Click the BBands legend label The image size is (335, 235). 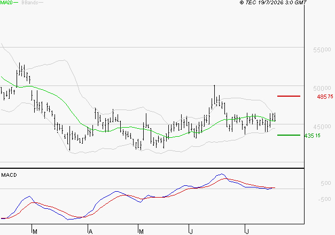[30, 3]
